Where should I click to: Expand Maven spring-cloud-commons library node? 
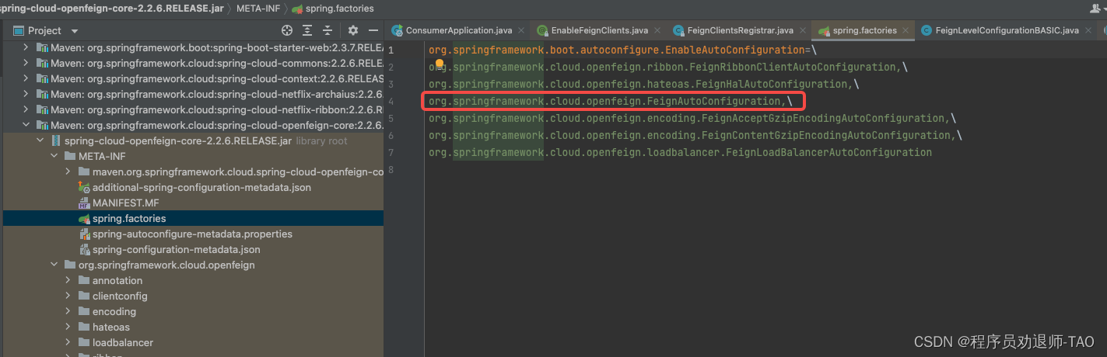[x=26, y=63]
